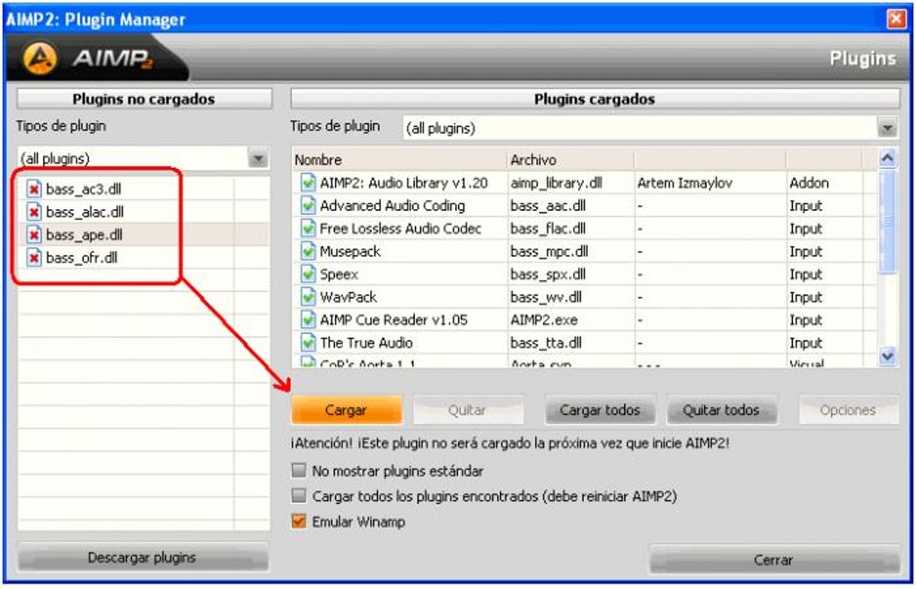This screenshot has height=589, width=916.
Task: Select the Speex plugin row
Action: pyautogui.click(x=585, y=274)
